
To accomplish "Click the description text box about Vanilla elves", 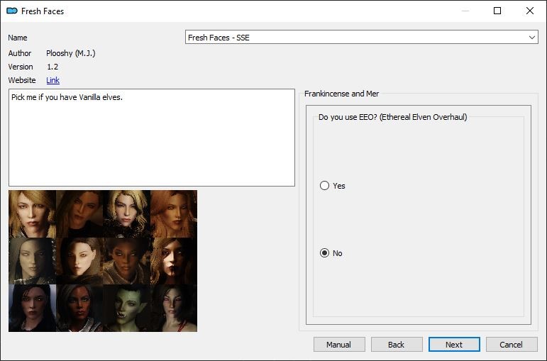I will coord(152,138).
